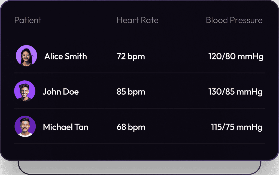The image size is (279, 175).
Task: Select the 120/80 mmHg blood pressure reading
Action: [236, 56]
